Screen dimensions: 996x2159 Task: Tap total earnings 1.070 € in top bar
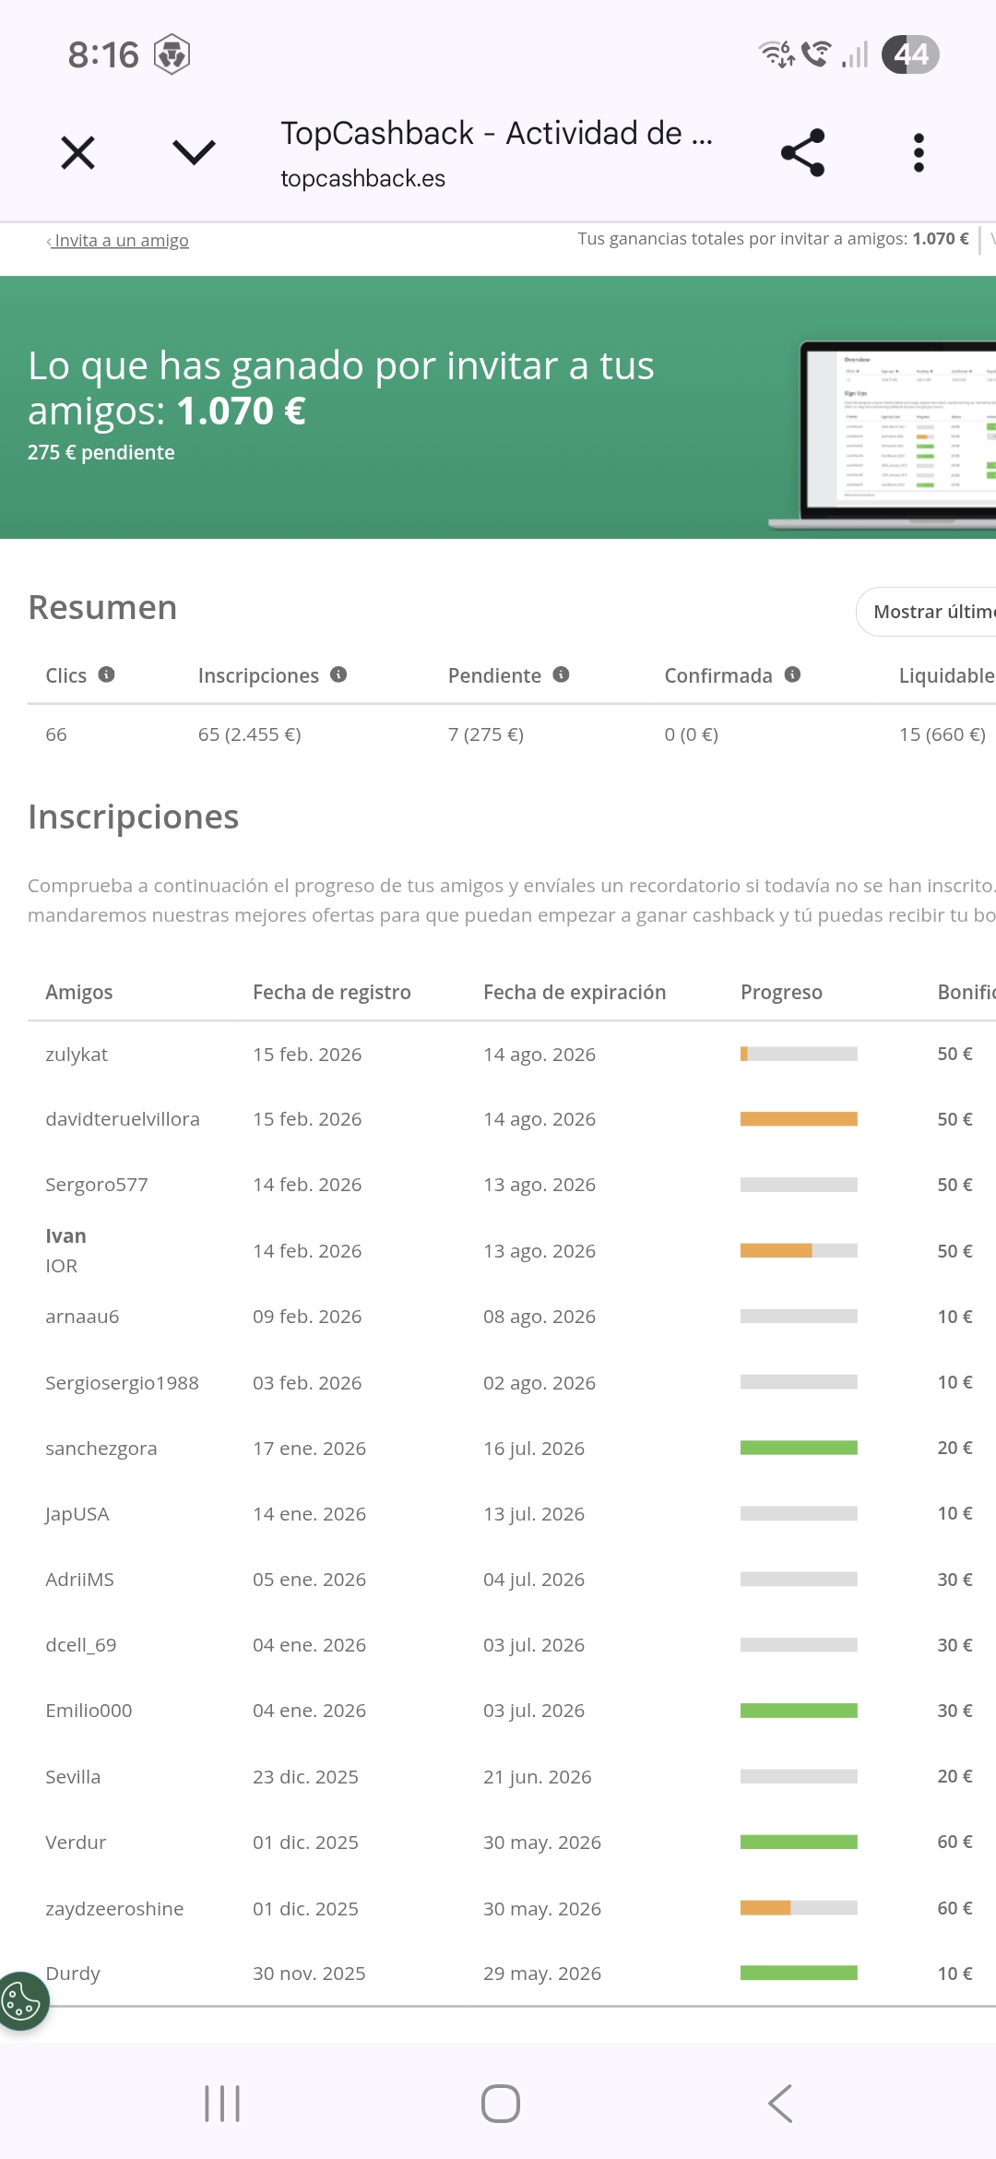pyautogui.click(x=941, y=239)
